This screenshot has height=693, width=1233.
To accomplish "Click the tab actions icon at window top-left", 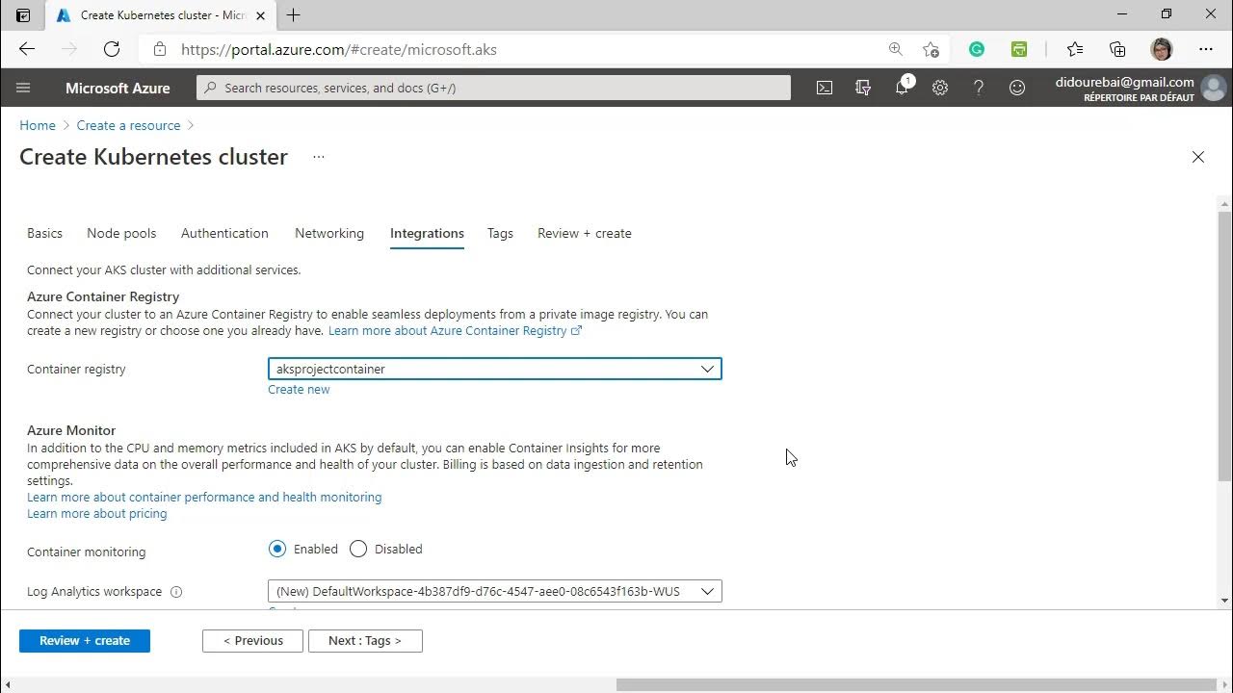I will pos(23,15).
